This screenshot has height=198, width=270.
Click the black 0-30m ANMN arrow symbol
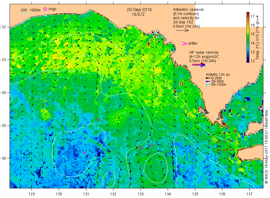click(x=208, y=78)
